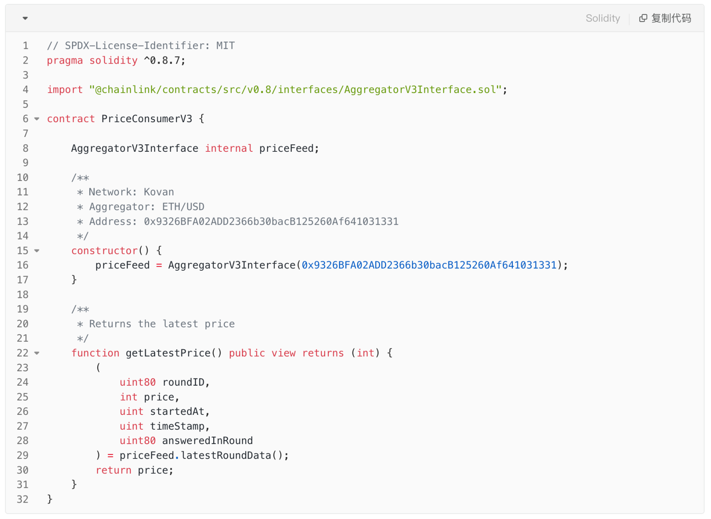Click line number 32 in the gutter

[23, 499]
